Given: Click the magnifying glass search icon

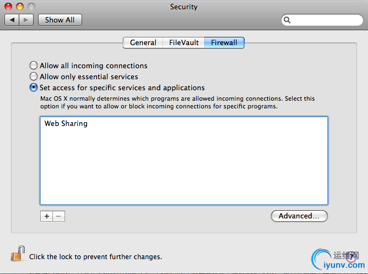Looking at the screenshot, I should click(x=288, y=20).
